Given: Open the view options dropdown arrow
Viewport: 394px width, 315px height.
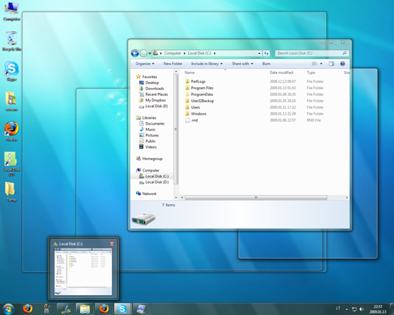Looking at the screenshot, I should tap(321, 64).
